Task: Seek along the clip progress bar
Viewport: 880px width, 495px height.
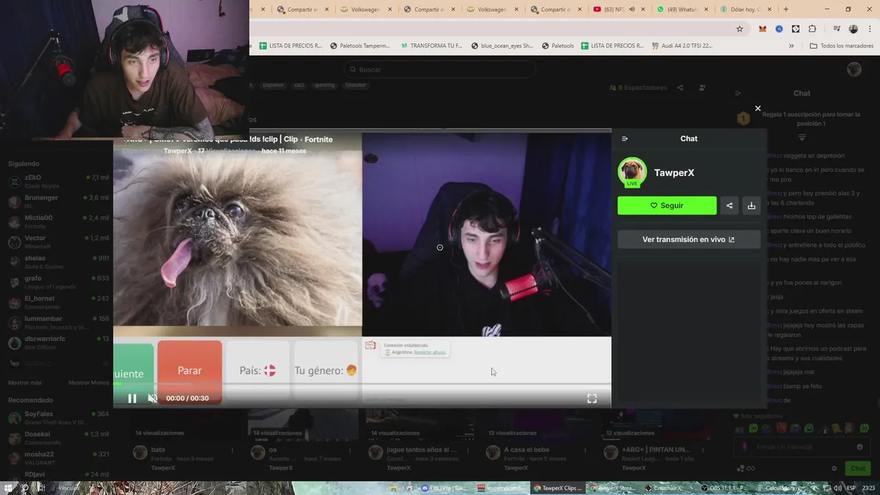Action: click(362, 384)
